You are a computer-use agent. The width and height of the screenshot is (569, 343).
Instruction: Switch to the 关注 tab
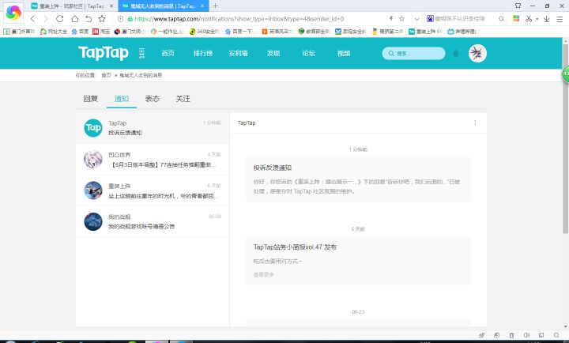[x=183, y=99]
